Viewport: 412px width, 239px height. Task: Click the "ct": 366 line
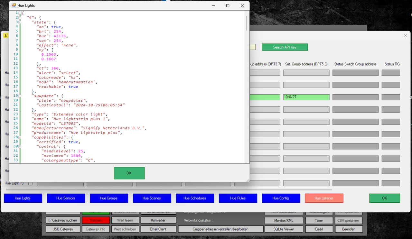(49, 68)
